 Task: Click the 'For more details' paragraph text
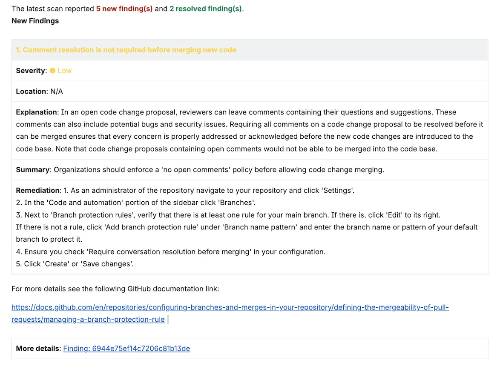[115, 289]
